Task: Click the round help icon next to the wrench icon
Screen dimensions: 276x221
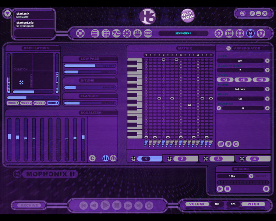Action: (x=243, y=13)
